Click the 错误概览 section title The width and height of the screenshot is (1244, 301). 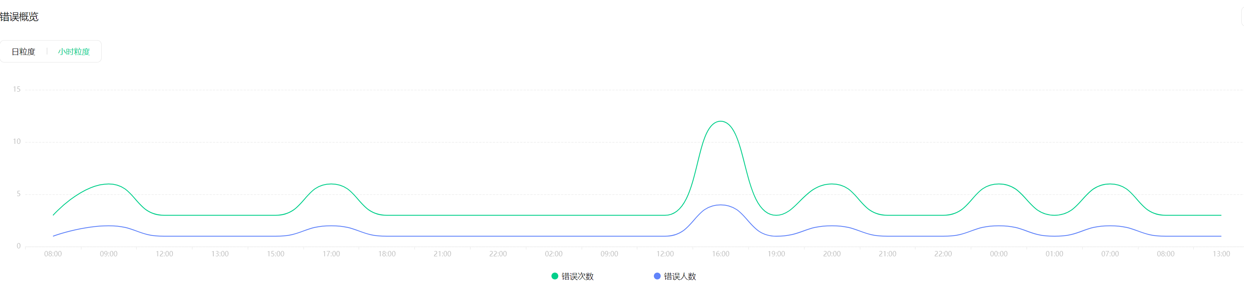click(x=19, y=17)
